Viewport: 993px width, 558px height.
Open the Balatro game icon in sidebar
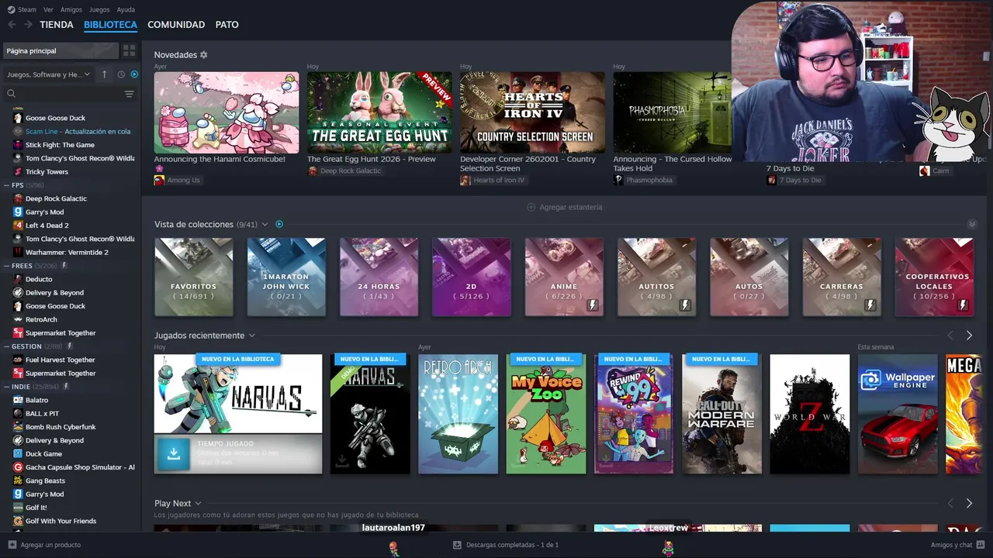pos(18,400)
